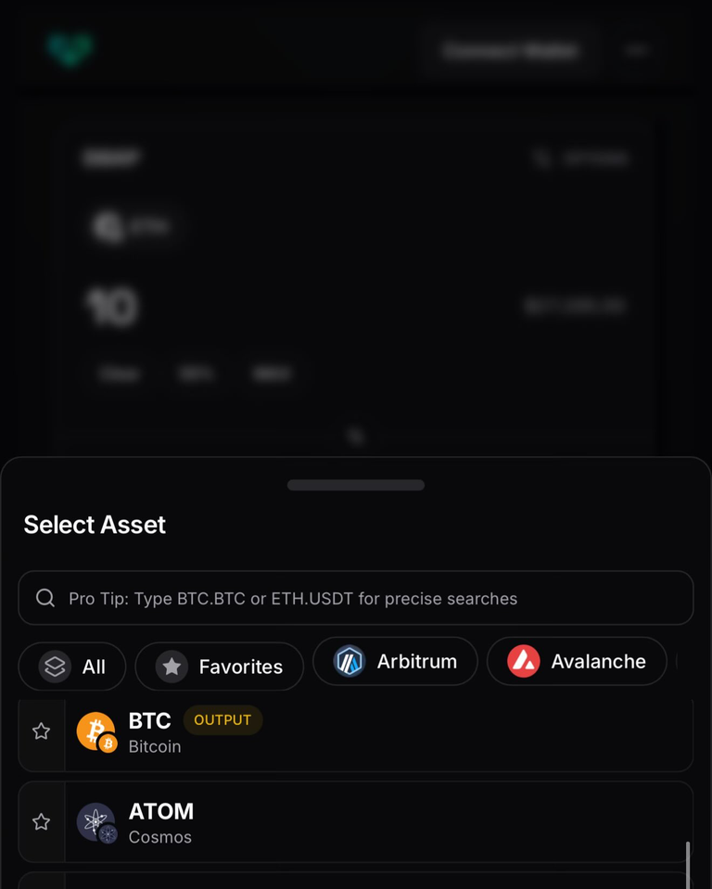Click the asset list scrollbar thumb
The image size is (712, 889).
[x=688, y=864]
